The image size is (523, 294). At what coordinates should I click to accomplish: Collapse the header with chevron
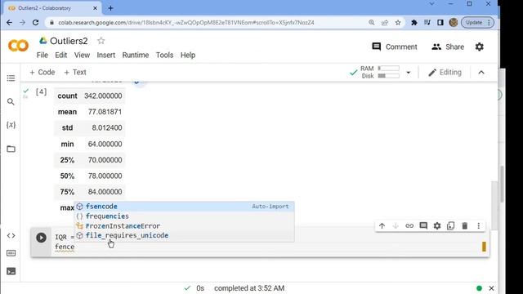[481, 73]
